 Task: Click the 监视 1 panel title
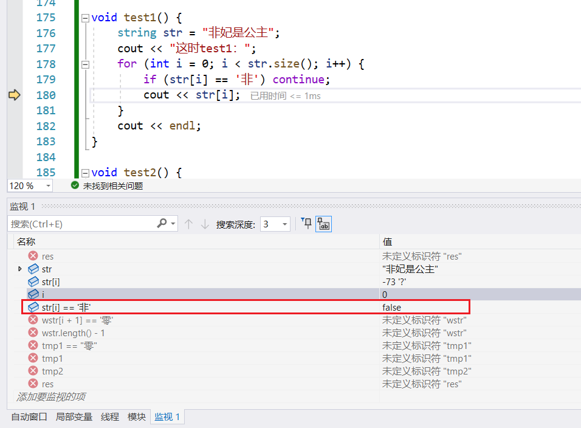point(22,207)
